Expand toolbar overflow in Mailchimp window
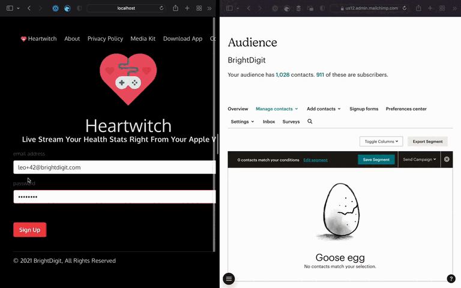This screenshot has width=461, height=288. [454, 8]
